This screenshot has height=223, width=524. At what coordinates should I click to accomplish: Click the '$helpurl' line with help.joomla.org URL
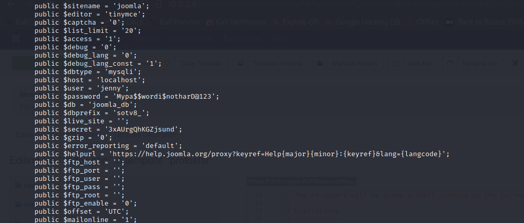242,154
